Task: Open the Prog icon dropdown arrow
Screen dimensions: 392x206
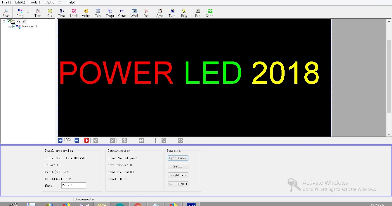Action: 27,12
